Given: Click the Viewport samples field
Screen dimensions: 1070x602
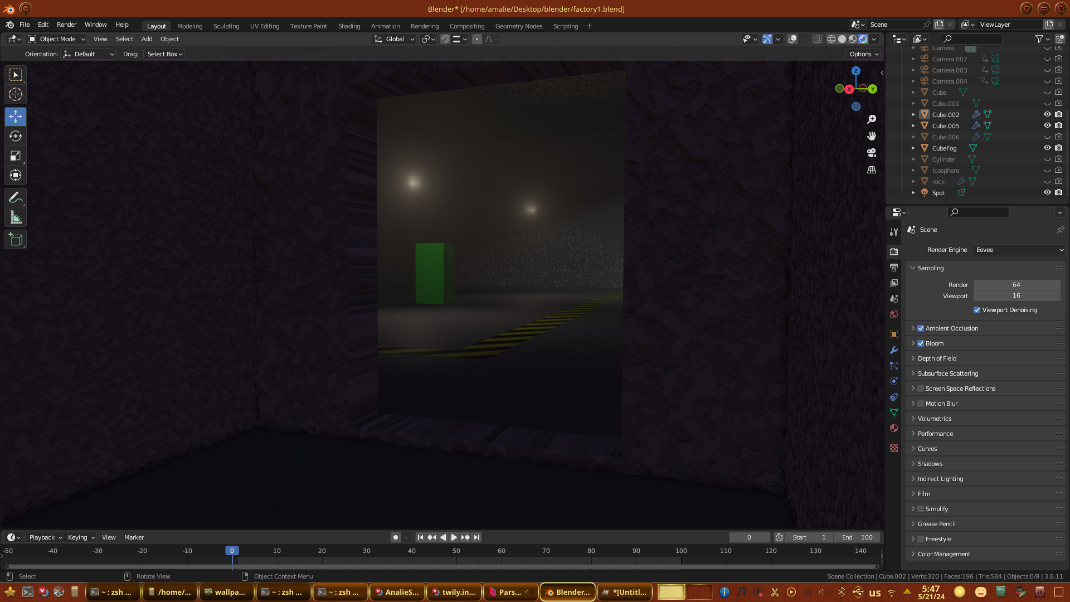Looking at the screenshot, I should pos(1016,296).
